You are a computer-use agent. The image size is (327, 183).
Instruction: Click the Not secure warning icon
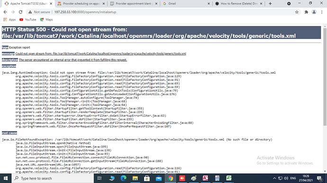point(30,12)
